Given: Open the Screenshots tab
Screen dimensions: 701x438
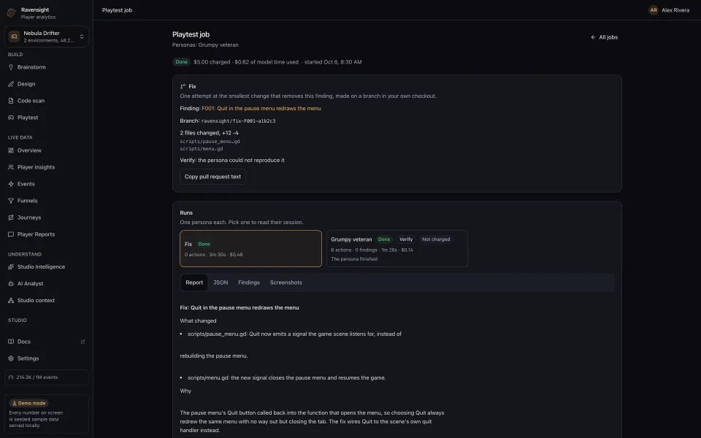Looking at the screenshot, I should pyautogui.click(x=286, y=283).
